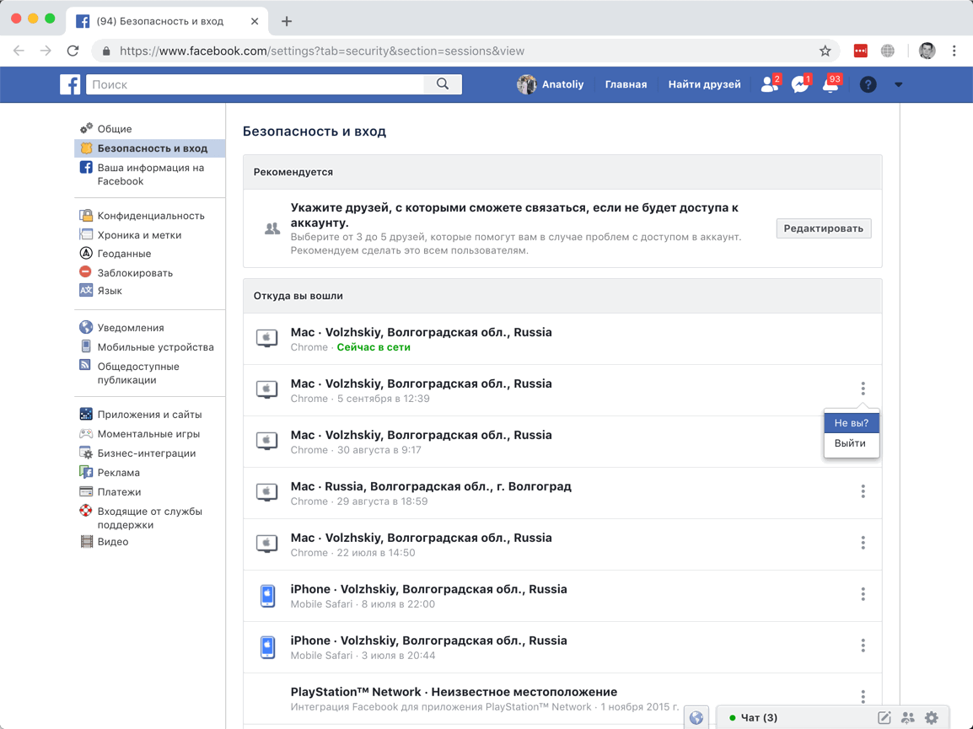Open Messenger via the chat bubble icon
This screenshot has height=729, width=973.
pyautogui.click(x=798, y=84)
